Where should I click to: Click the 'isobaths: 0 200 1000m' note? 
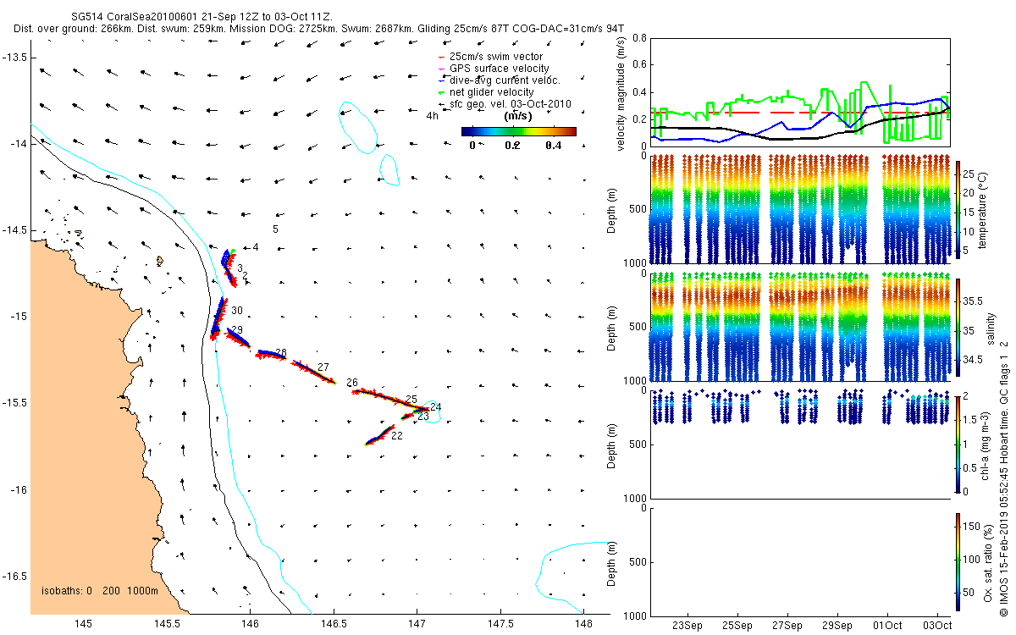coord(100,590)
